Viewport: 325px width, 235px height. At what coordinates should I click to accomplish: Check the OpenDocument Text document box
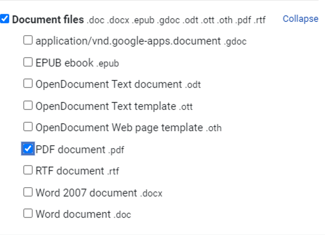[28, 83]
